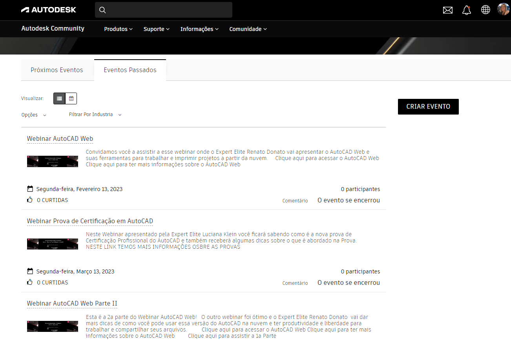This screenshot has height=346, width=511.
Task: Open your profile avatar picture
Action: (x=504, y=9)
